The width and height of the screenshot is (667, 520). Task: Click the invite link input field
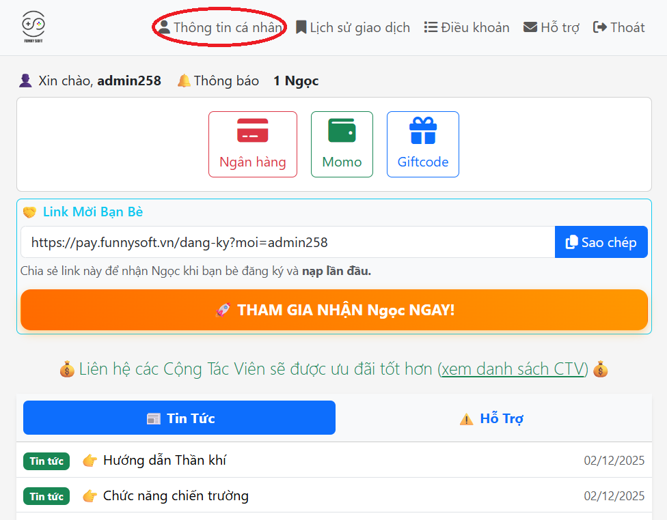pos(287,242)
